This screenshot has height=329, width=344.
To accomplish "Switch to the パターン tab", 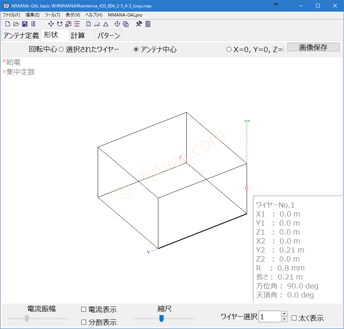I will pos(109,35).
